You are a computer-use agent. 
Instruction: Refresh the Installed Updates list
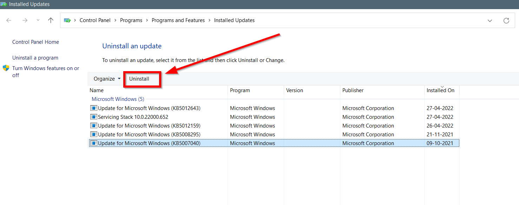(506, 21)
